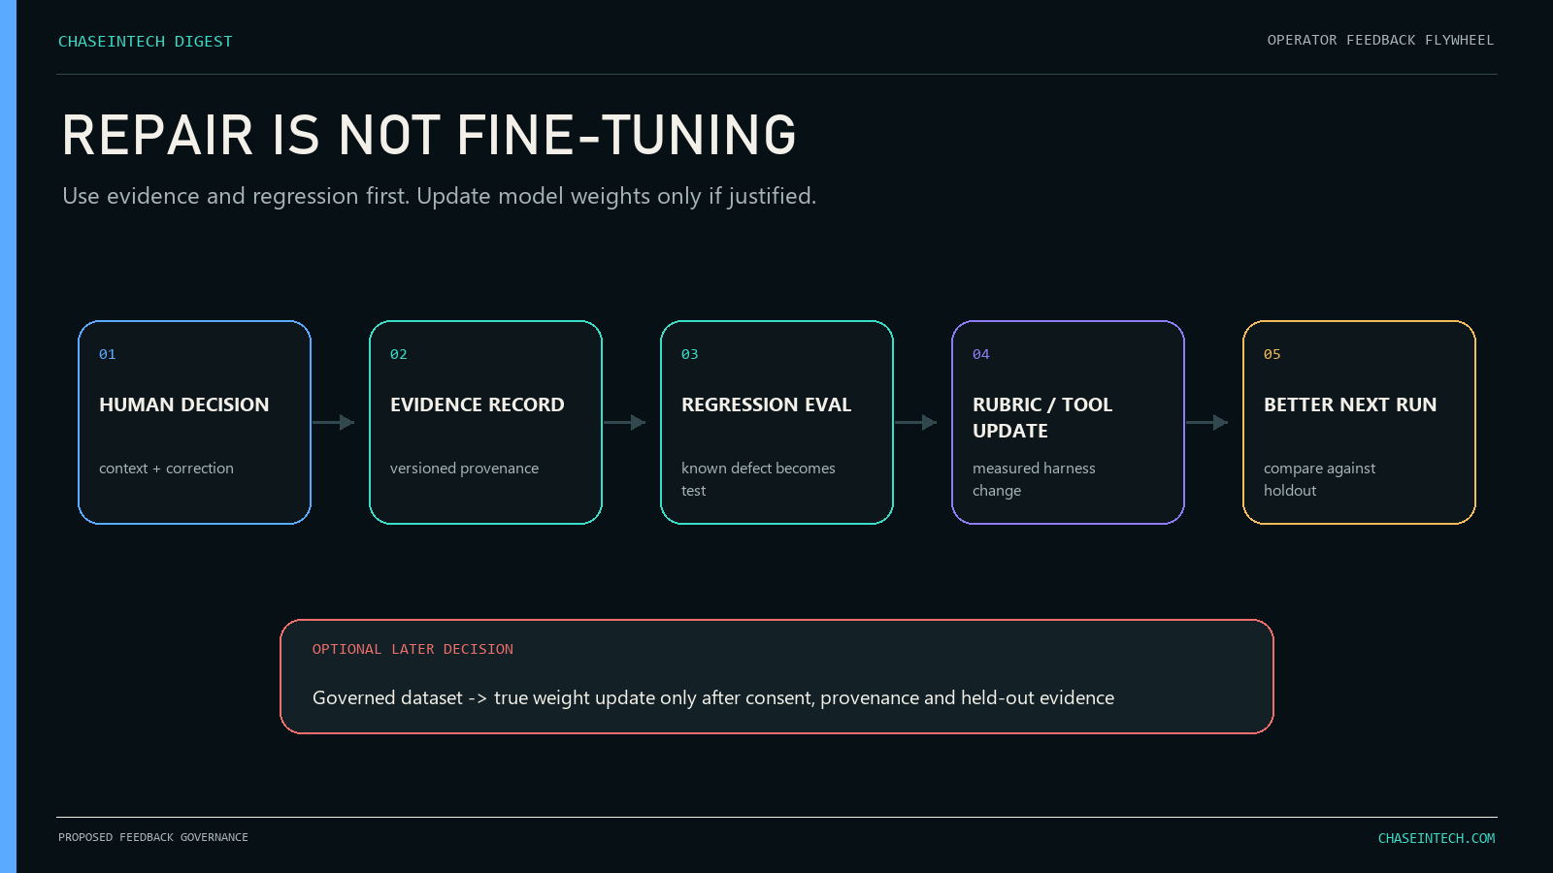Viewport: 1553px width, 873px height.
Task: Click the Governed dataset weight update sentence
Action: pos(713,697)
